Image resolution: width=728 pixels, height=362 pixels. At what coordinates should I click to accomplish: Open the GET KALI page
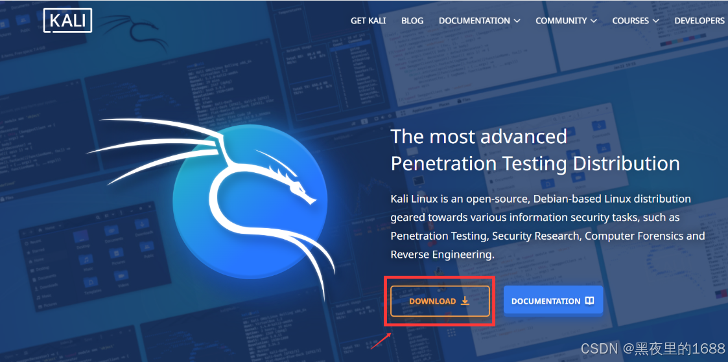(368, 21)
